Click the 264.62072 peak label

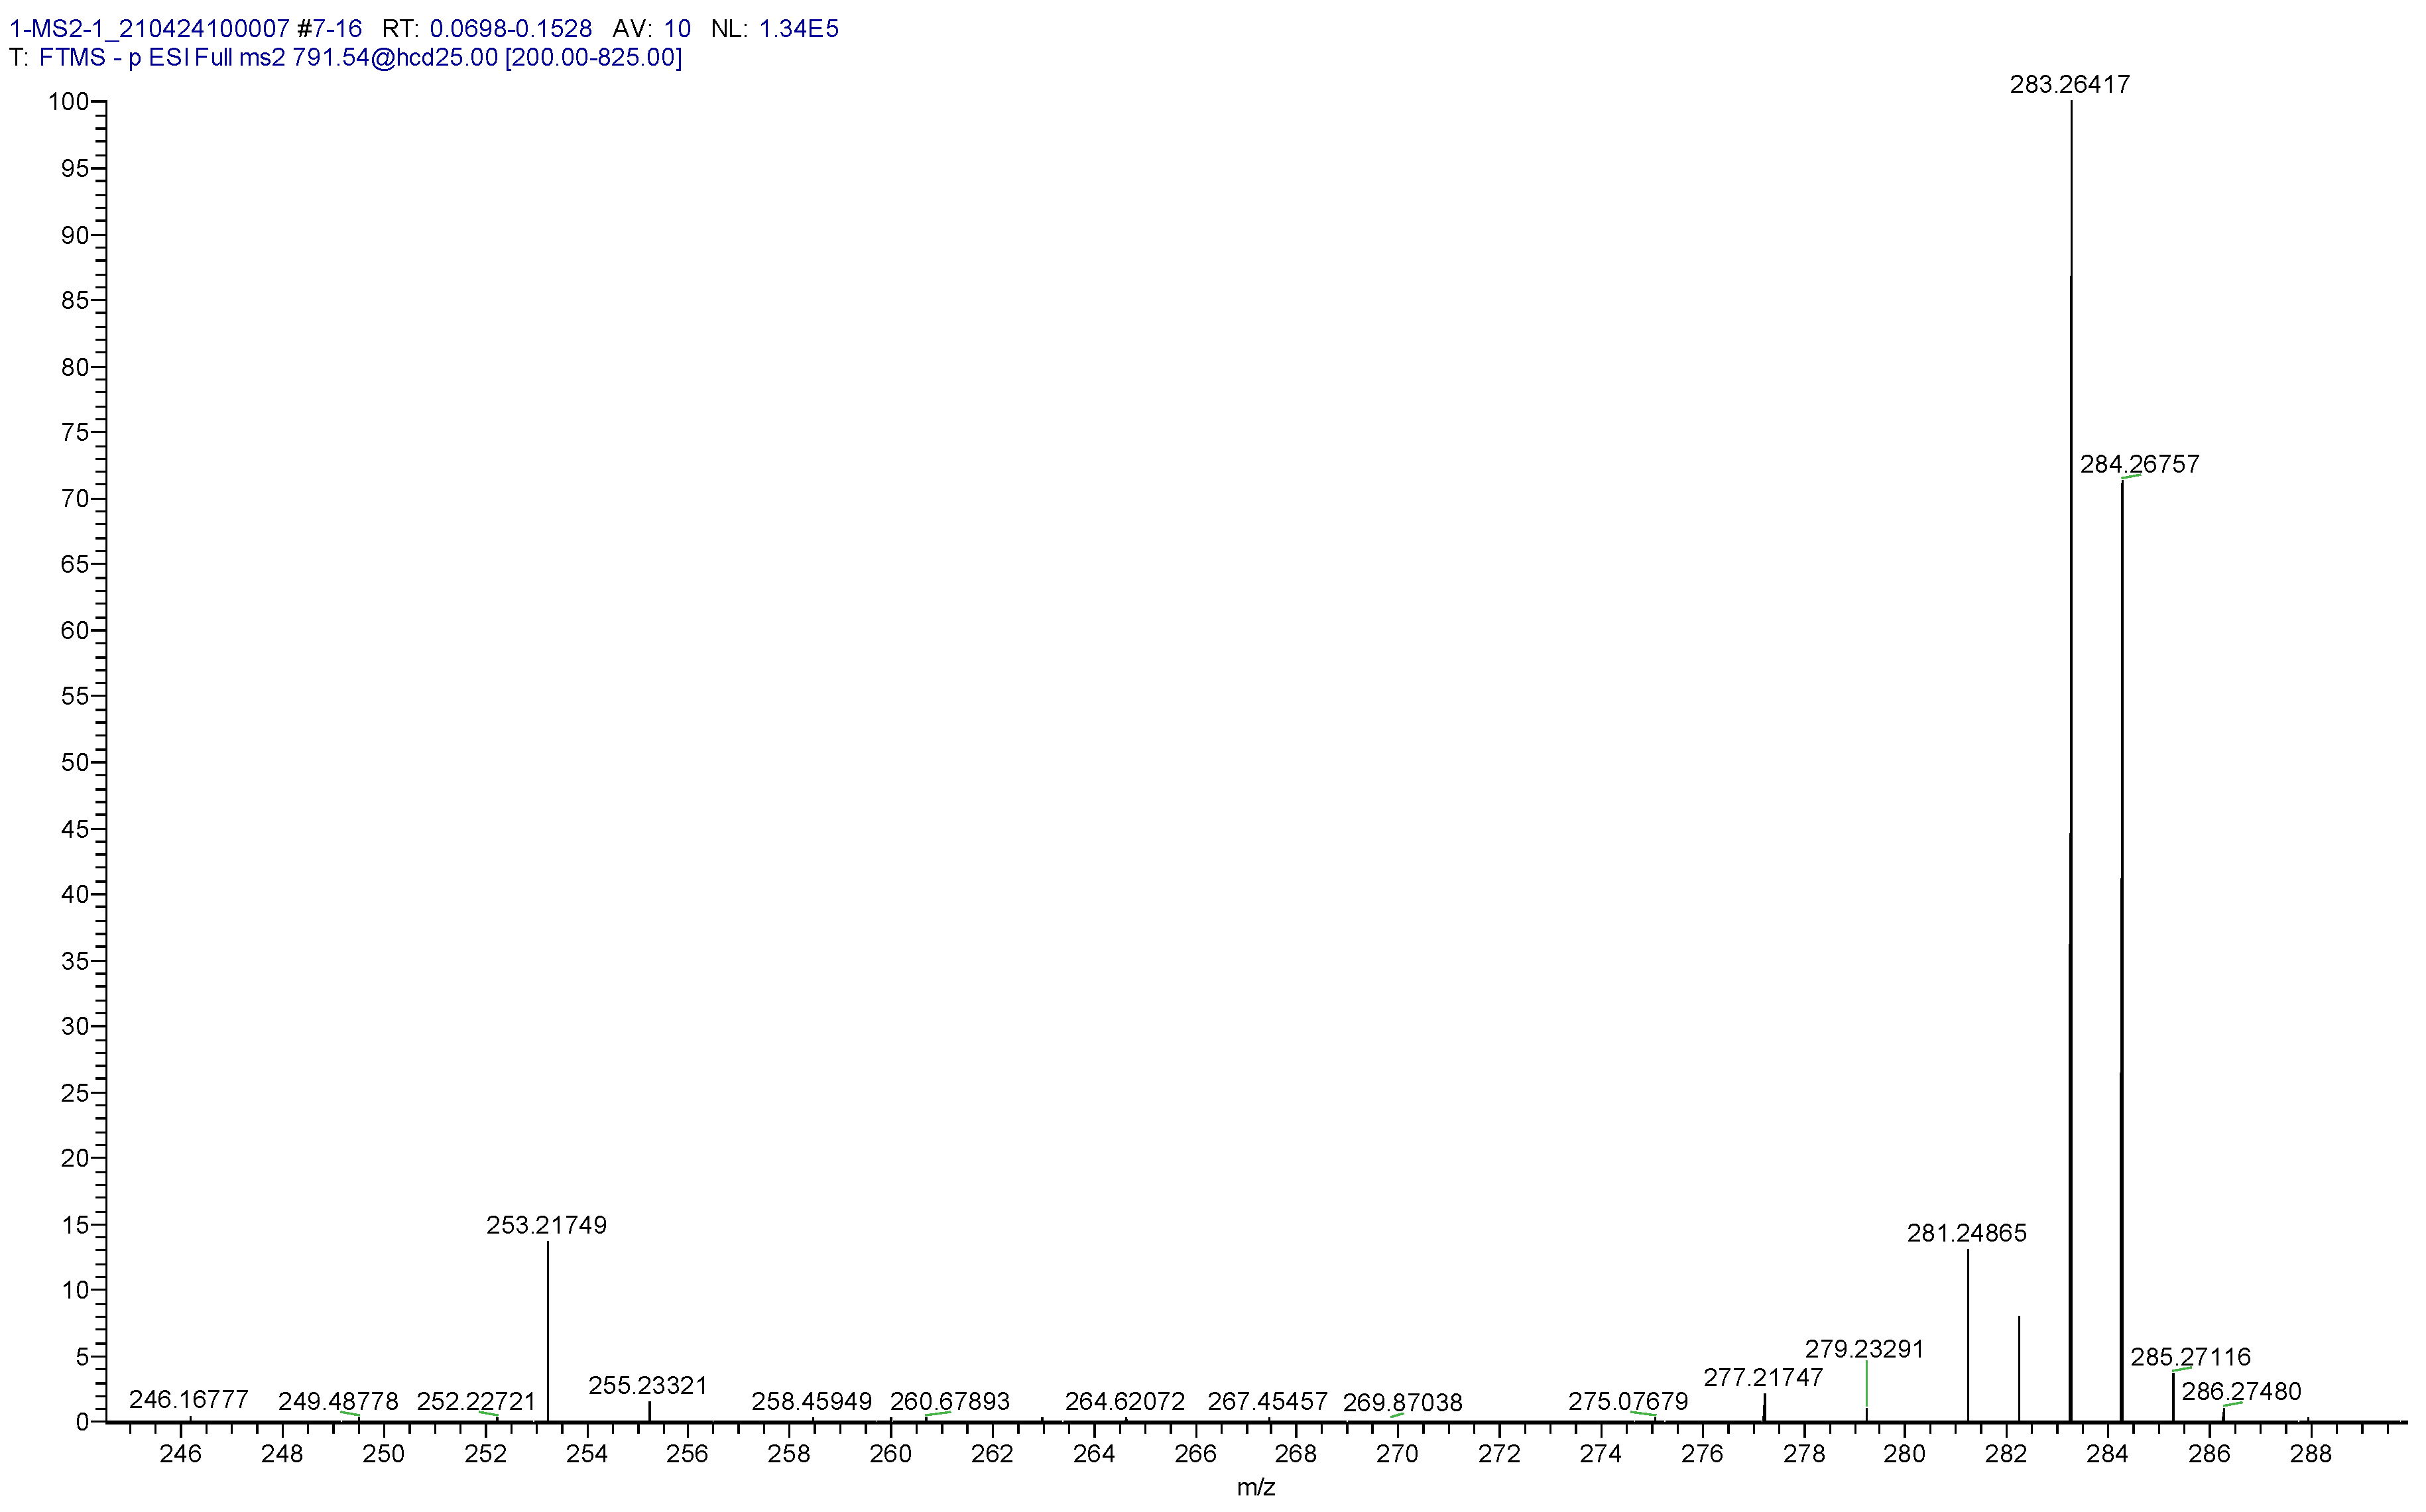point(1124,1401)
